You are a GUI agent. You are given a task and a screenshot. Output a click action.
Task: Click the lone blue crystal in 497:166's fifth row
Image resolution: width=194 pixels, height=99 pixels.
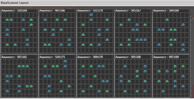pyautogui.click(x=53, y=35)
